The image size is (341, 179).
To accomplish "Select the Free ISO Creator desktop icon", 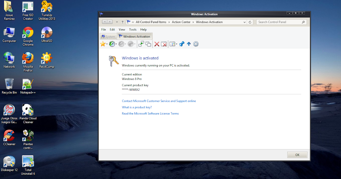I will tap(28, 11).
